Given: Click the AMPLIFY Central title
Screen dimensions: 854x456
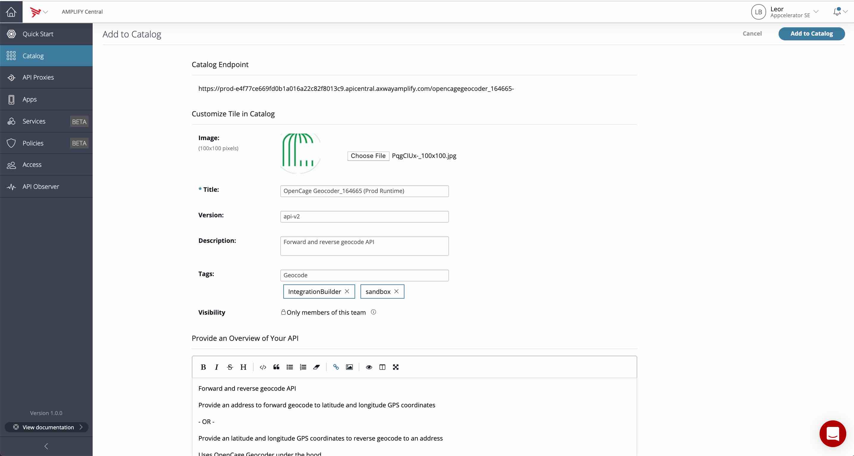Looking at the screenshot, I should [x=82, y=12].
